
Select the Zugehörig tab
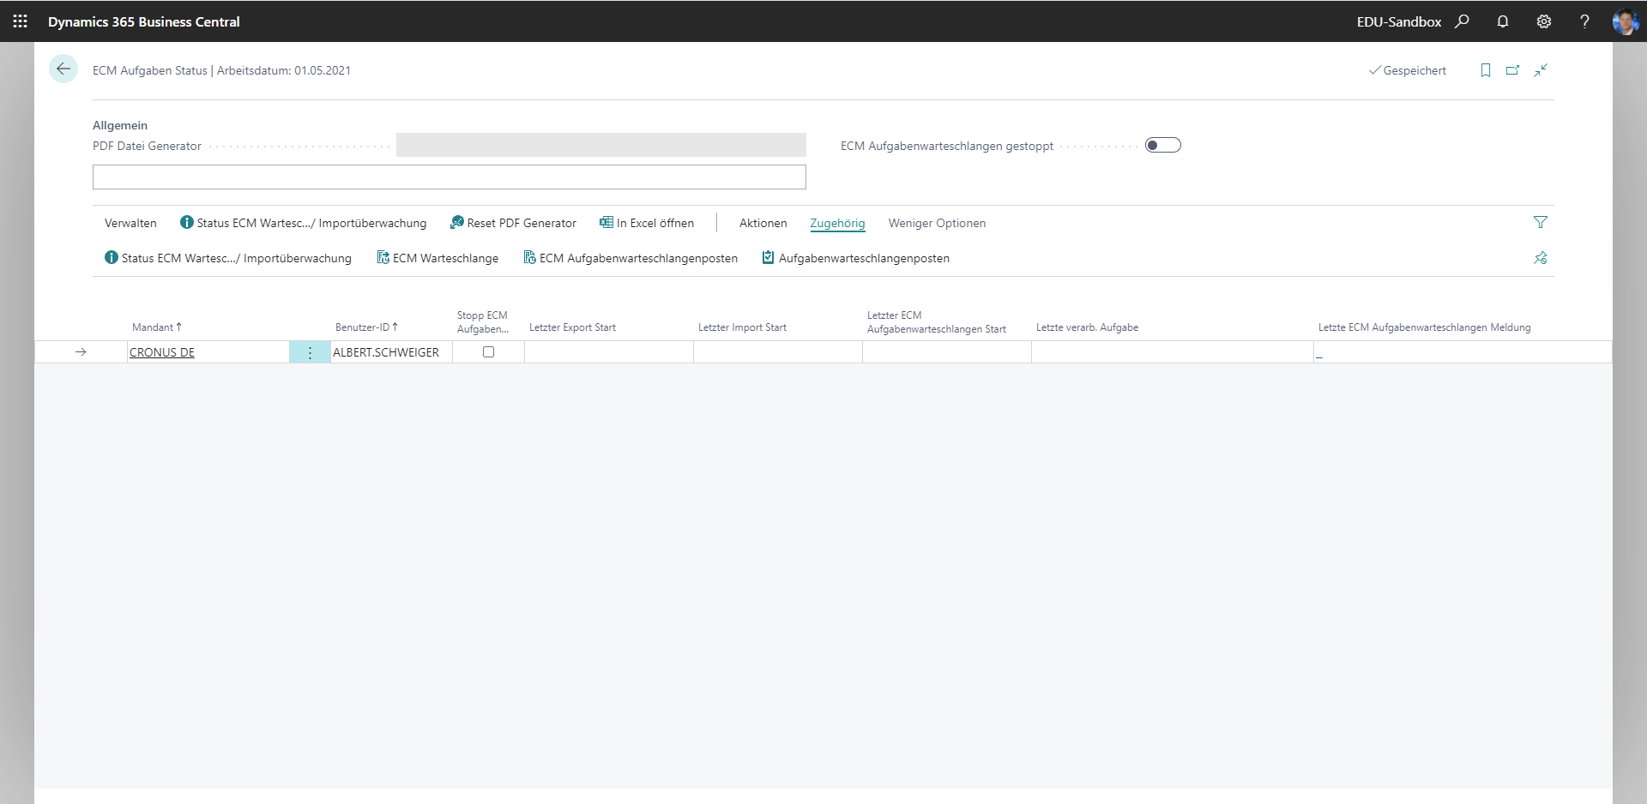[837, 223]
